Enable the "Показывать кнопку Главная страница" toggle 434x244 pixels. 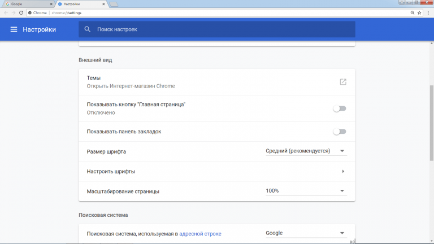pos(339,108)
